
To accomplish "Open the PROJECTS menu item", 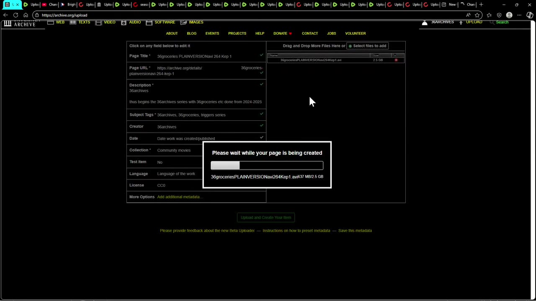I will 237,33.
